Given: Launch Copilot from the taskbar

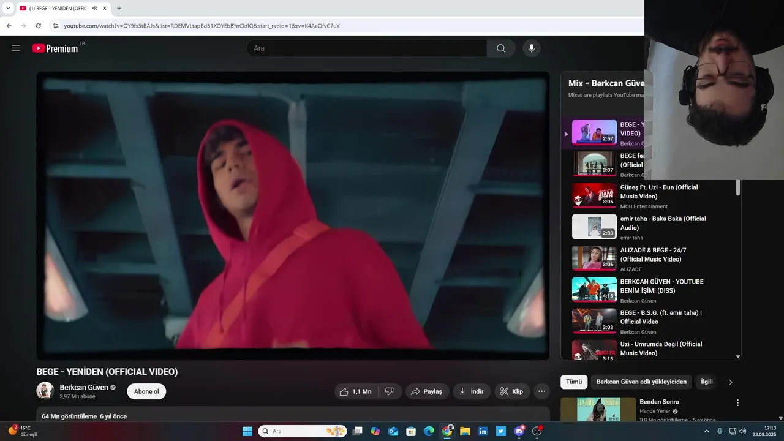Looking at the screenshot, I should [375, 431].
